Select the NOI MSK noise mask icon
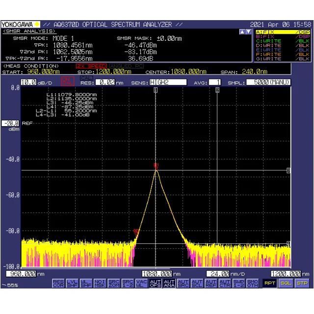 click(x=100, y=283)
